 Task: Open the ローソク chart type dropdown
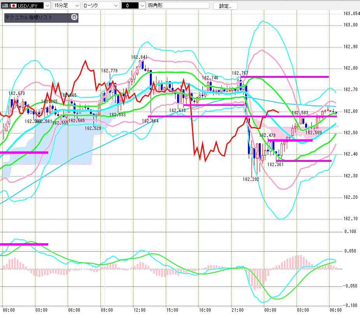(100, 5)
